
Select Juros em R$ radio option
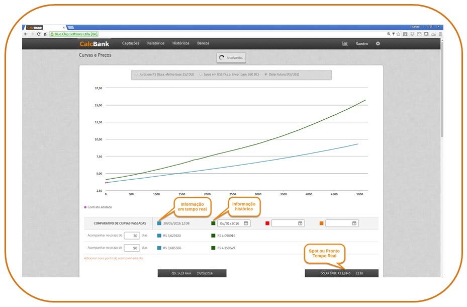[x=136, y=74]
